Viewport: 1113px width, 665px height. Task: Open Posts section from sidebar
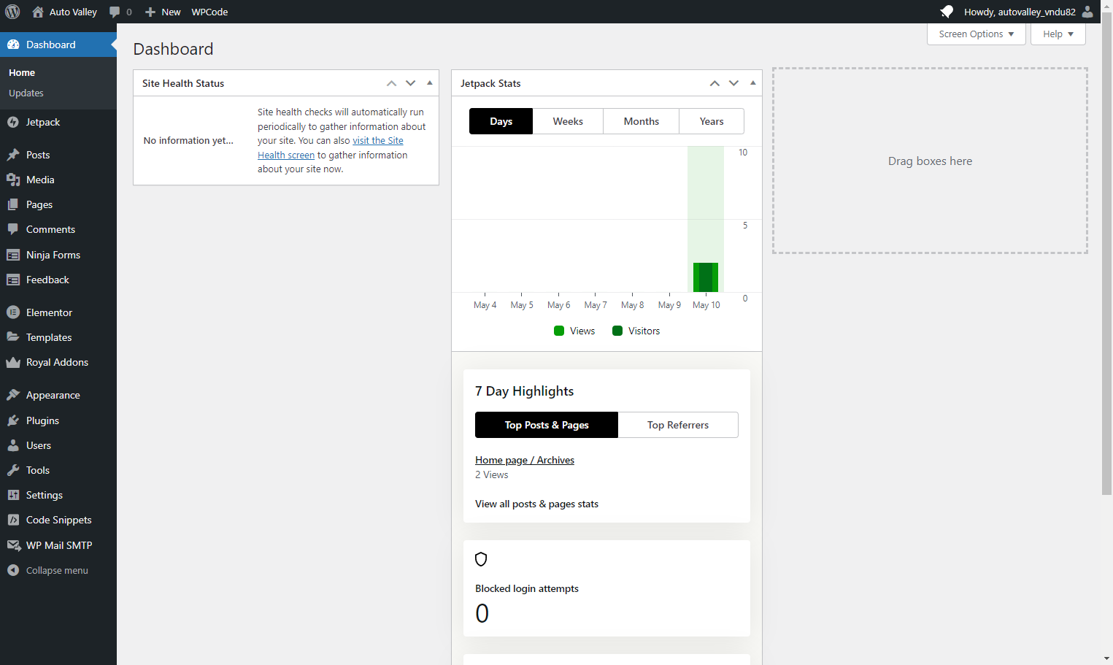click(58, 155)
